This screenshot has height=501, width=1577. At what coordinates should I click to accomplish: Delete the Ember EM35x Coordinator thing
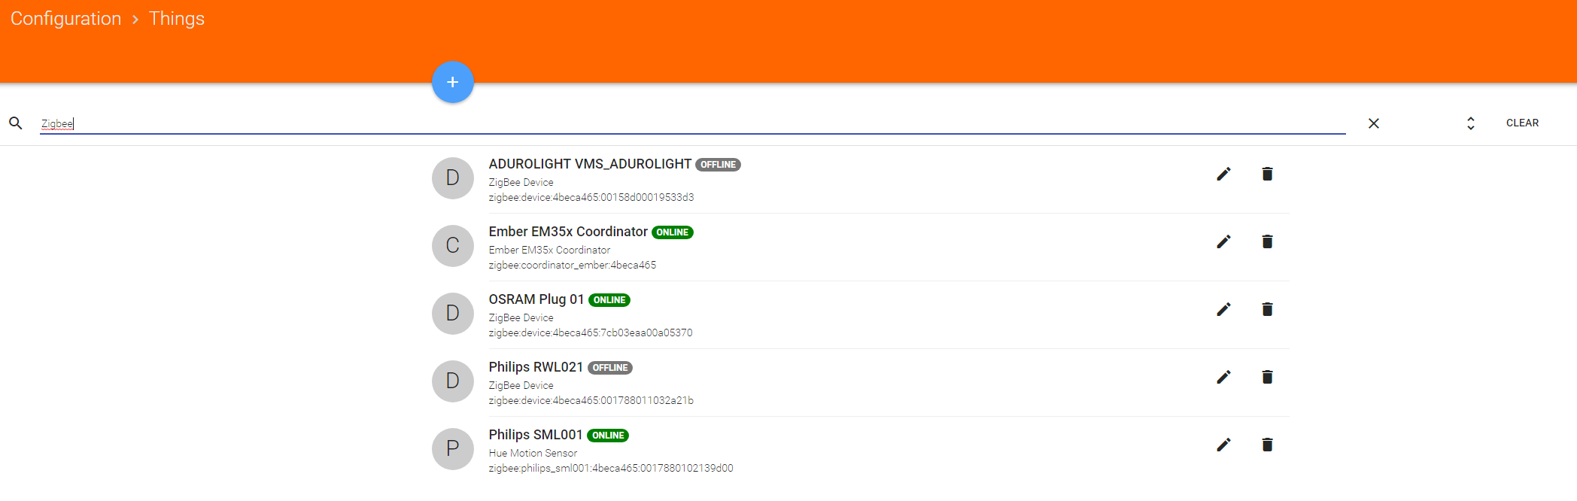tap(1267, 241)
